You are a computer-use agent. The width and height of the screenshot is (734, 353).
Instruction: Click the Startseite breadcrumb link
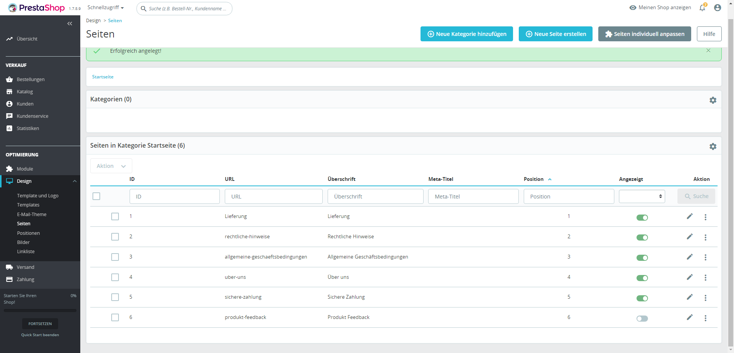pos(103,77)
